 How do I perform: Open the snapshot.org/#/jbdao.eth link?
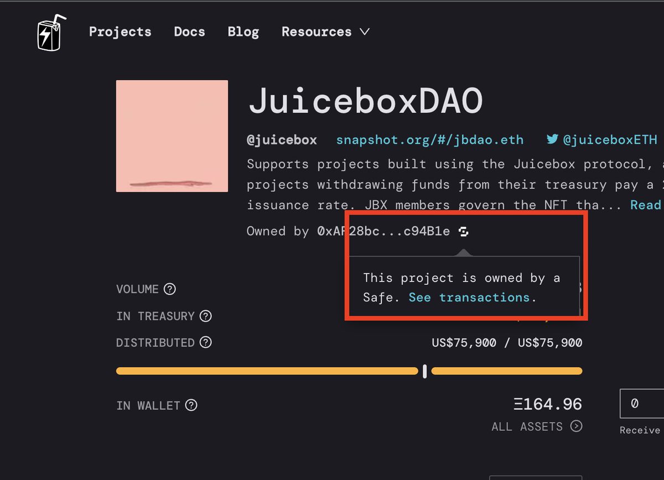coord(429,139)
